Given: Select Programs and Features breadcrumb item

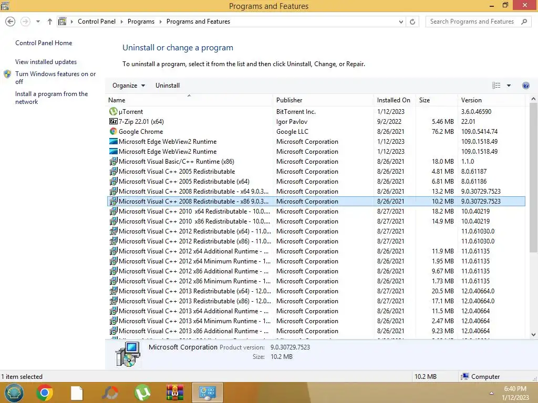Looking at the screenshot, I should tap(198, 22).
